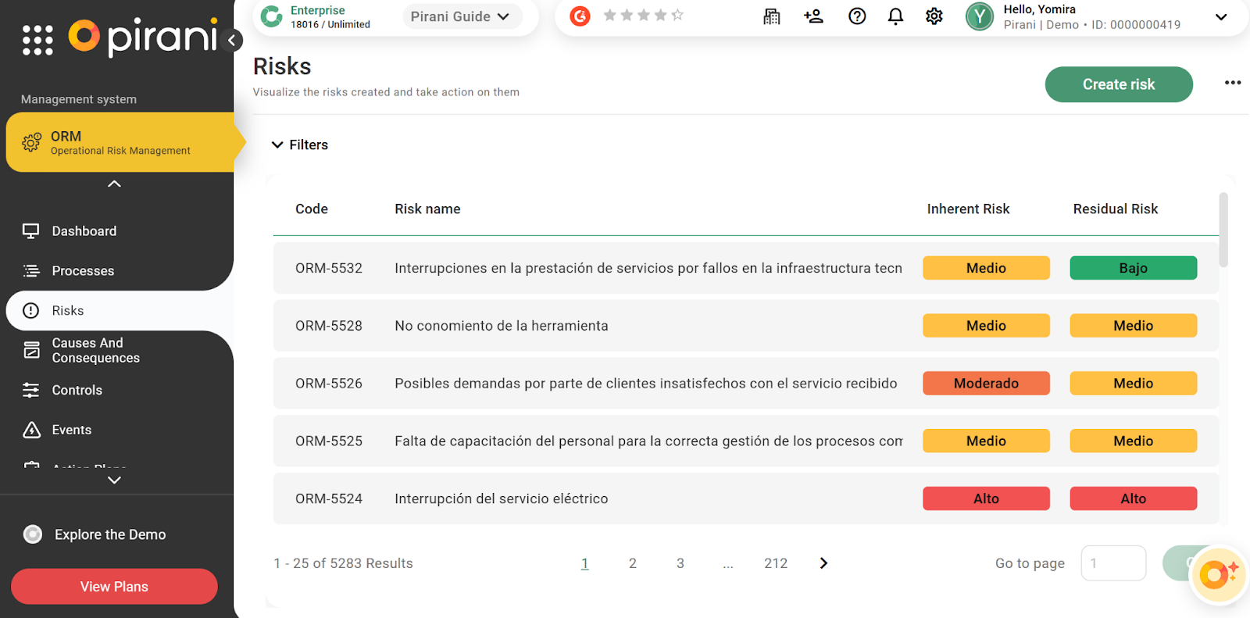Image resolution: width=1250 pixels, height=618 pixels.
Task: Go to page 2 of results
Action: coord(632,563)
